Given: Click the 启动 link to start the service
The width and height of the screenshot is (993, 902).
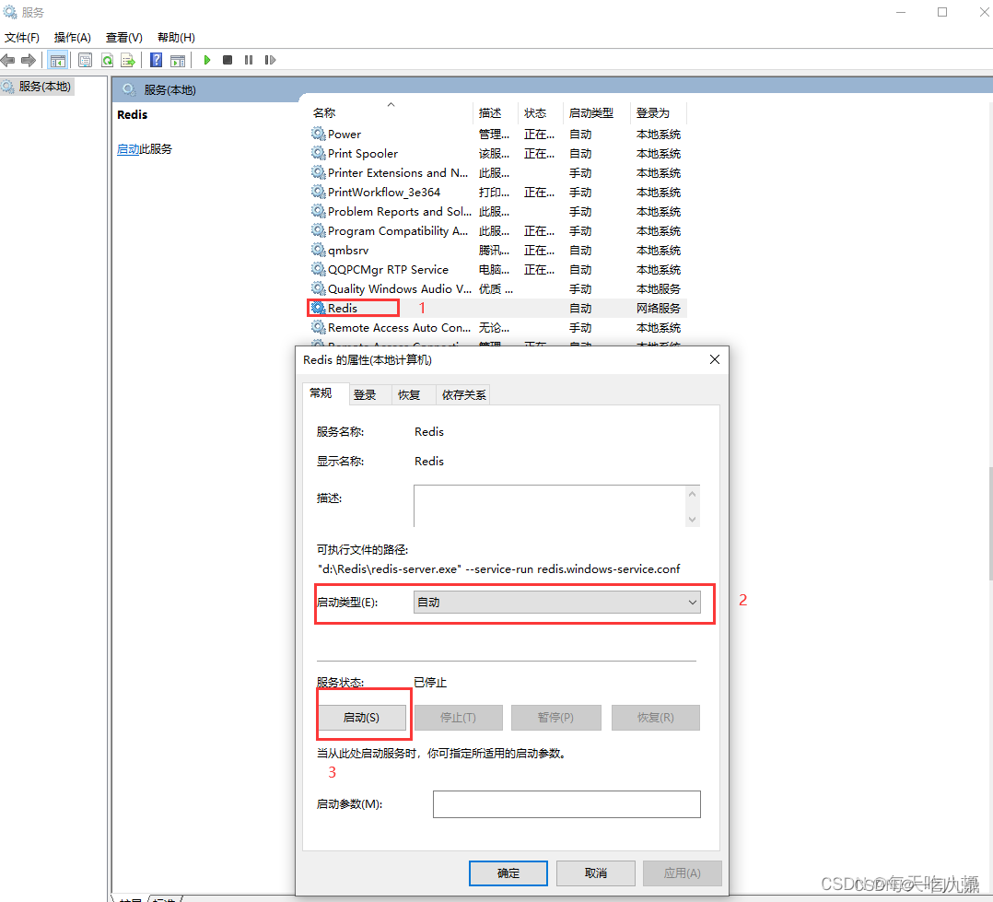Looking at the screenshot, I should pyautogui.click(x=128, y=149).
